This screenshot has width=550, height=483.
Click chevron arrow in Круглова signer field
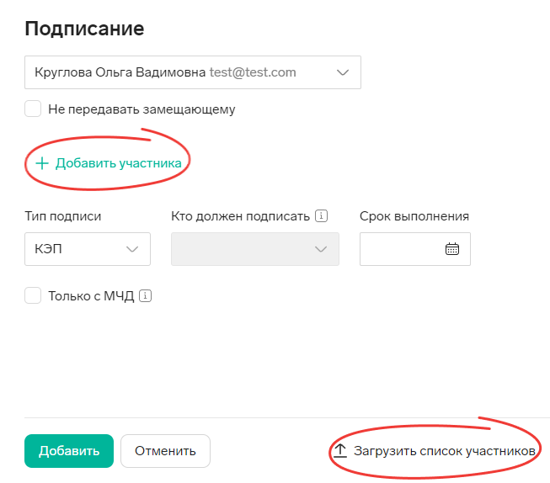[343, 72]
